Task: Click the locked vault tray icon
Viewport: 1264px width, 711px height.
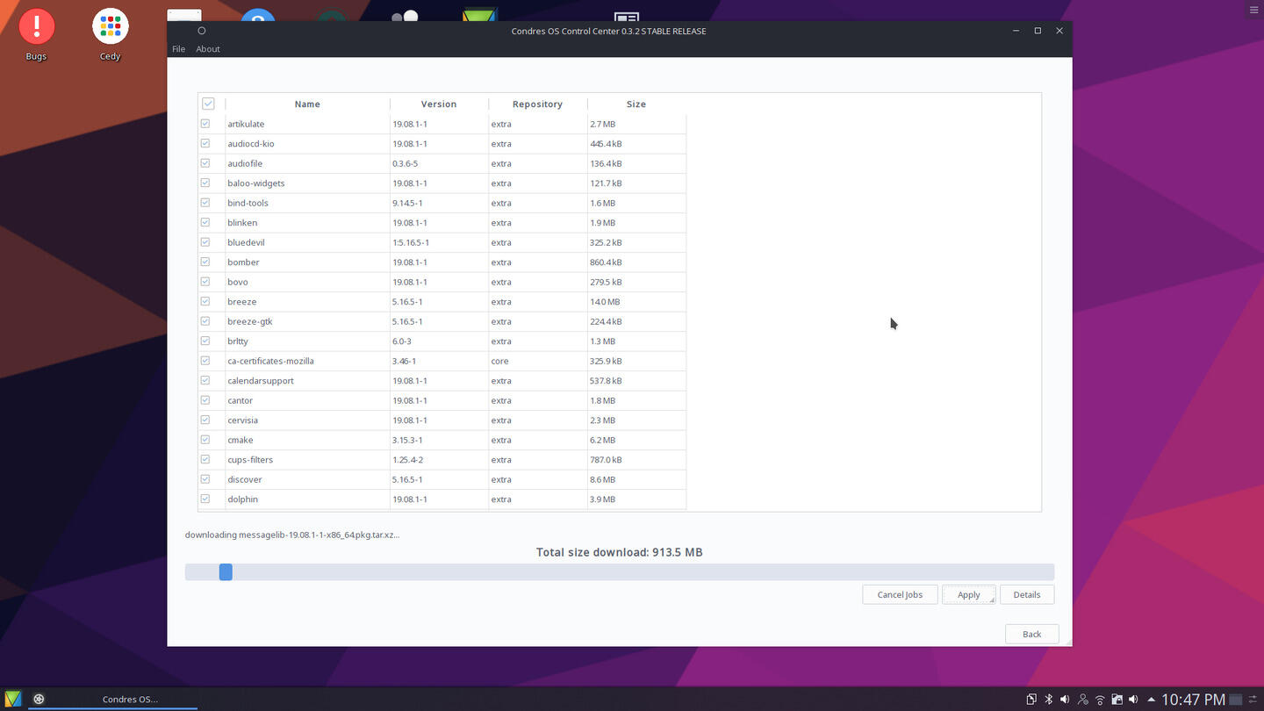Action: click(x=1117, y=700)
